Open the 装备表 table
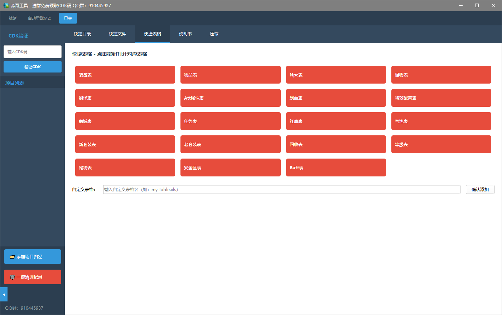The width and height of the screenshot is (502, 315). pyautogui.click(x=125, y=74)
